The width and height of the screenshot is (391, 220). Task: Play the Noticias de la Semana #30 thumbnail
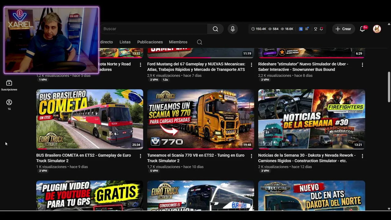312,119
